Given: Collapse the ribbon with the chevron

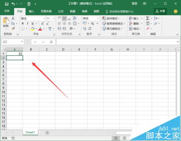Looking at the screenshot, I should click(x=177, y=34).
